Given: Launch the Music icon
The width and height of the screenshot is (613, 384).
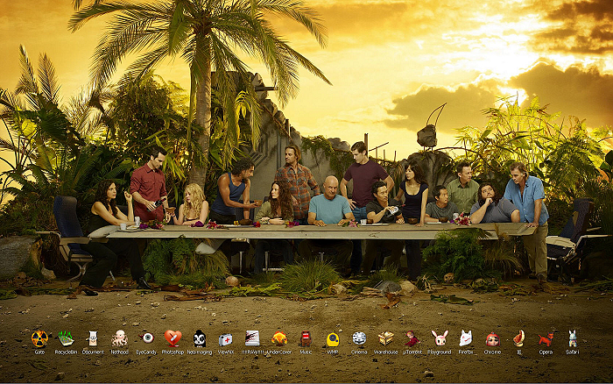Looking at the screenshot, I should point(306,338).
